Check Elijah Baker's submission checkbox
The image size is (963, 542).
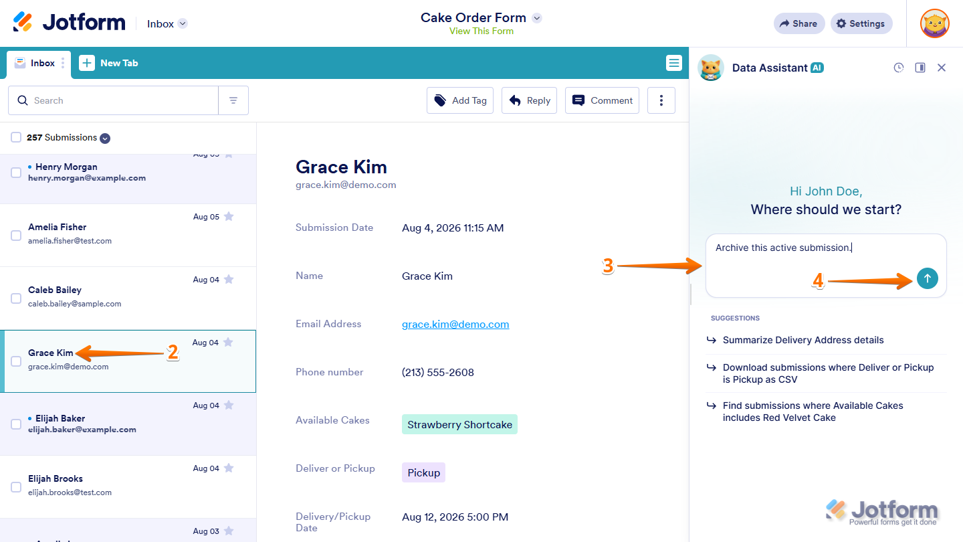pyautogui.click(x=16, y=424)
